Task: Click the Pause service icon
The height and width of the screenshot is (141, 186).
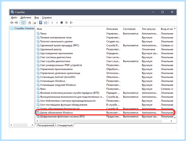Action: (x=66, y=23)
